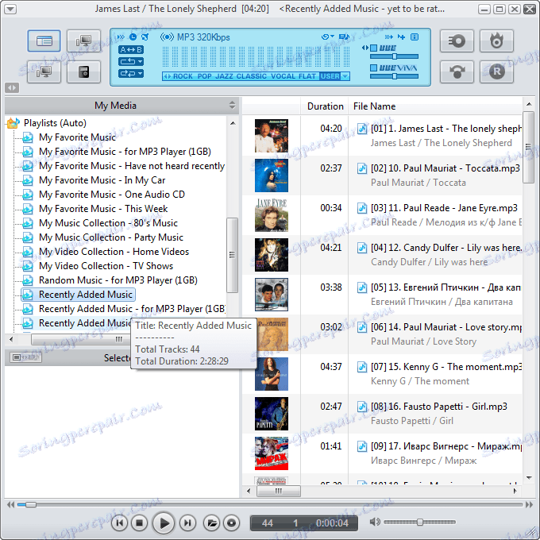
Task: Open the recording R button
Action: pos(496,71)
